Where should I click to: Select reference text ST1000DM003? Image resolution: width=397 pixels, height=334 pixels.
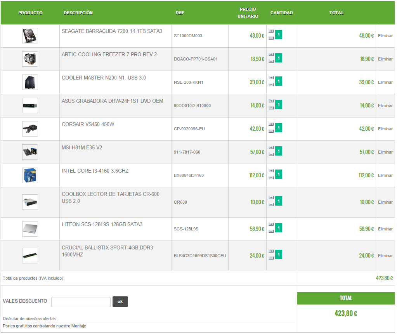pyautogui.click(x=188, y=36)
